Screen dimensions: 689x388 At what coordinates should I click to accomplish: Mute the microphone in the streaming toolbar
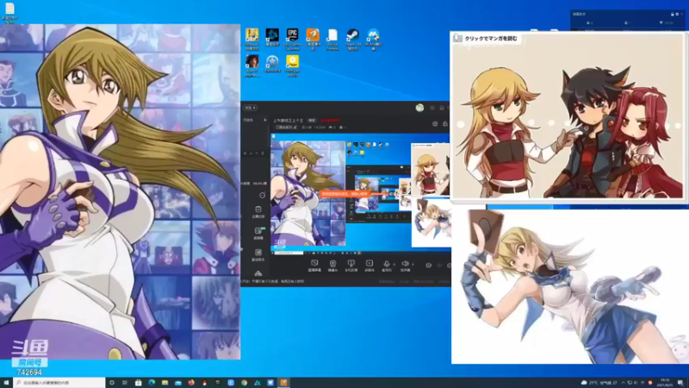pyautogui.click(x=386, y=266)
